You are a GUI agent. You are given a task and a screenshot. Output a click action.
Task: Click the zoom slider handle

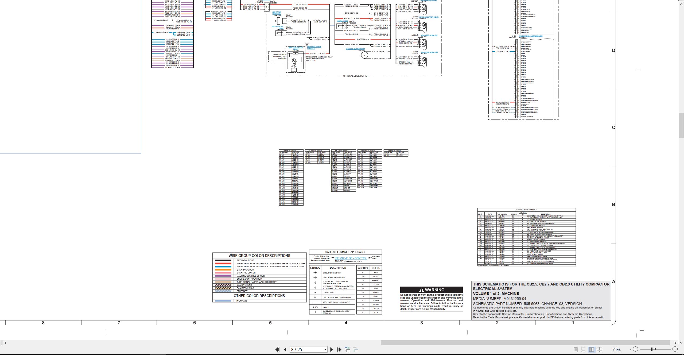tap(652, 349)
